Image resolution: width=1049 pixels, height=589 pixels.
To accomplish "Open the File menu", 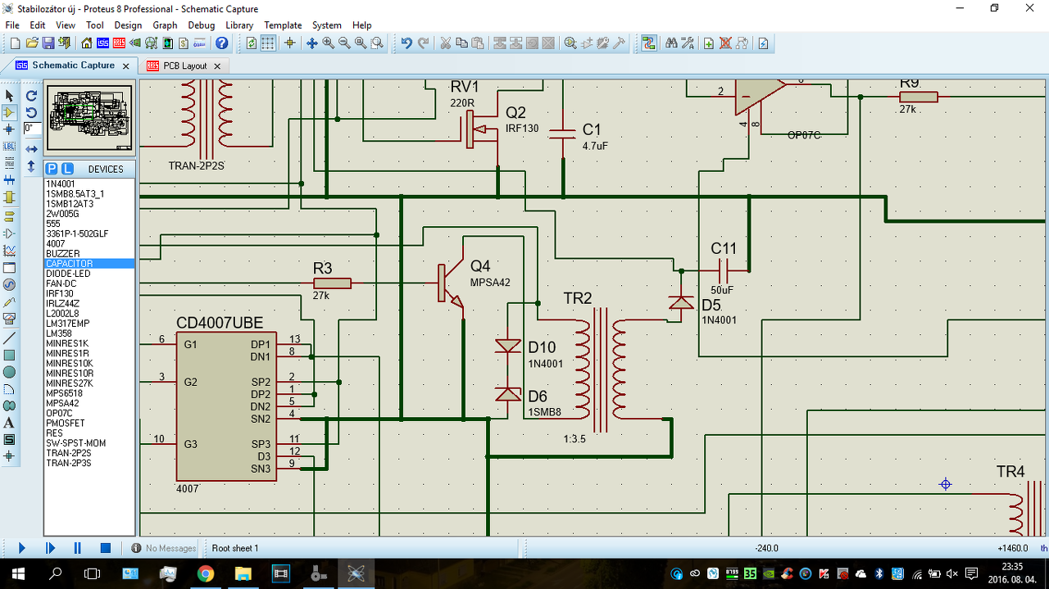I will coord(12,25).
